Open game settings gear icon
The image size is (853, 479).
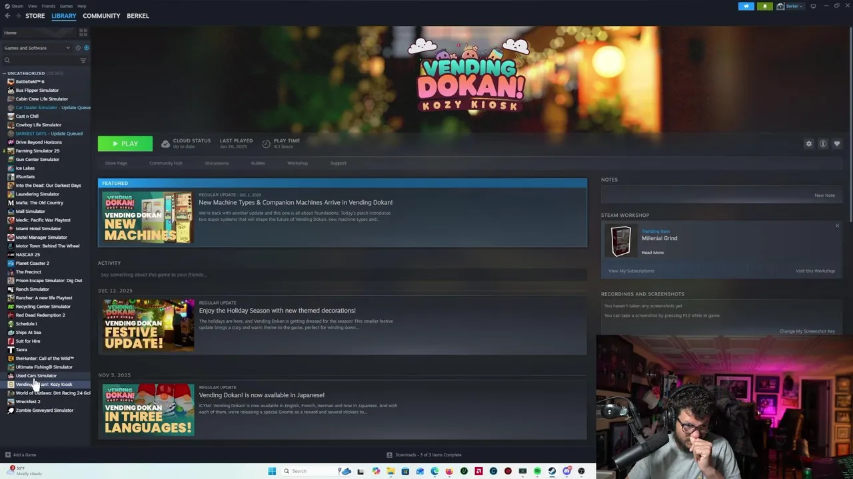click(809, 144)
